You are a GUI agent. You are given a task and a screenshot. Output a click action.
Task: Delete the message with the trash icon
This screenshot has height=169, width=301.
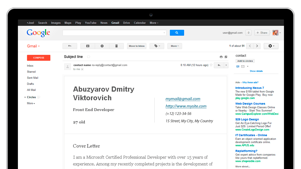click(117, 46)
